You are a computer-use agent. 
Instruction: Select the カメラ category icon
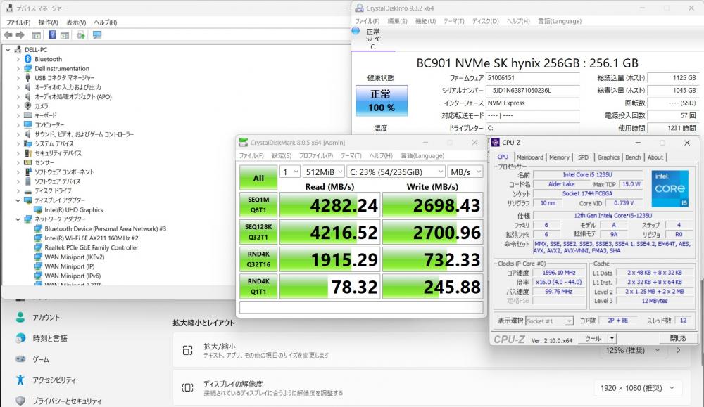(28, 105)
